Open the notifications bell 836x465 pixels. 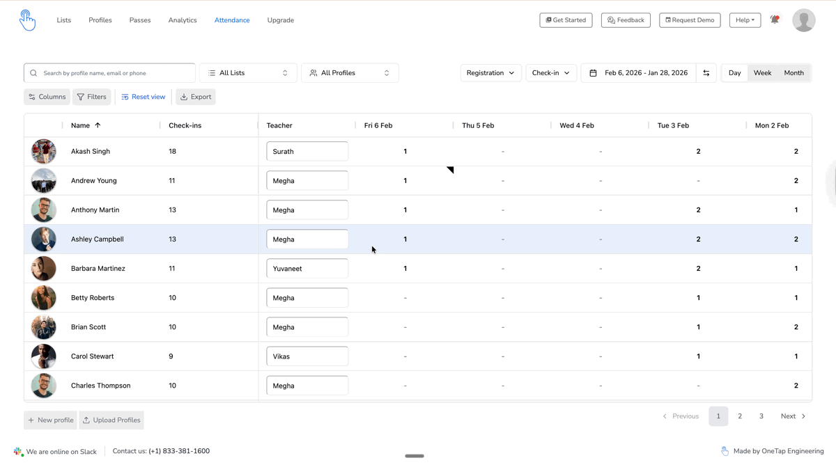pos(775,20)
